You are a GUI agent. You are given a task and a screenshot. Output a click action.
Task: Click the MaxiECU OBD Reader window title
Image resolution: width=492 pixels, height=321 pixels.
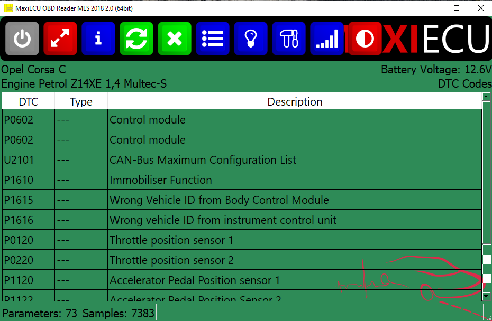74,8
